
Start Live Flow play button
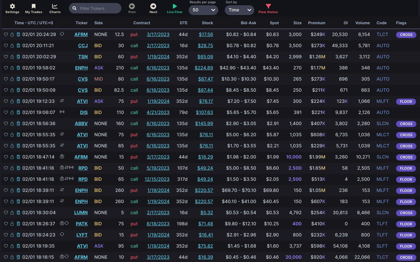click(x=175, y=6)
